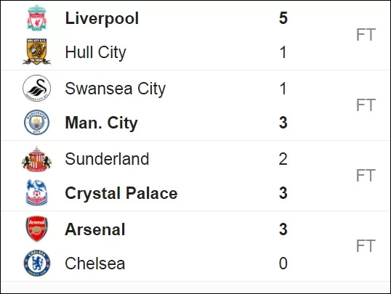Click the Arsenal cannon crest
Screen dimensions: 391x294
click(36, 229)
